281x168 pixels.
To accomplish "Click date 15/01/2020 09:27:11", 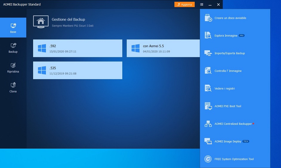I will click(x=63, y=52).
